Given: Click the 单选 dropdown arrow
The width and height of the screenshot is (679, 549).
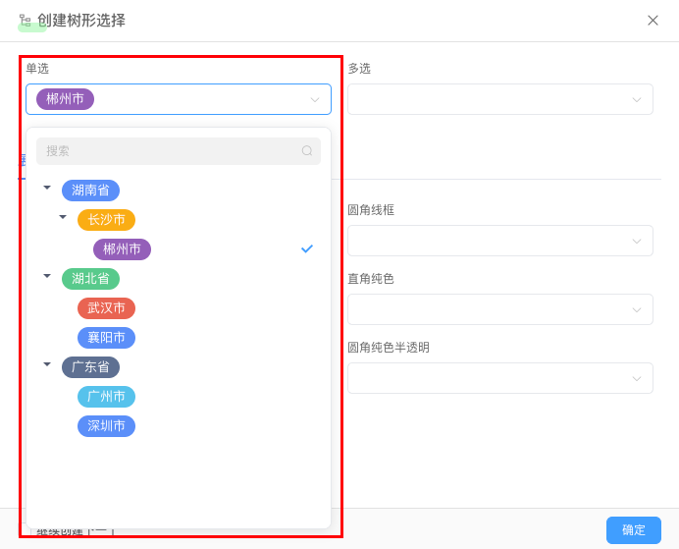Looking at the screenshot, I should pyautogui.click(x=315, y=99).
